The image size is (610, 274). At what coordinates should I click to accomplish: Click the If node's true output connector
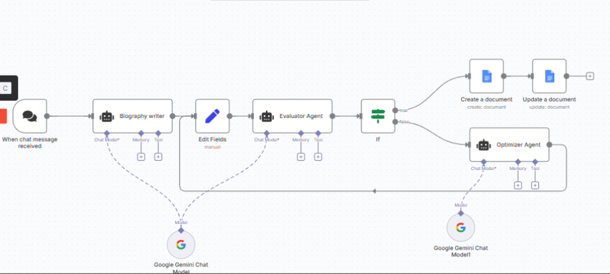396,110
